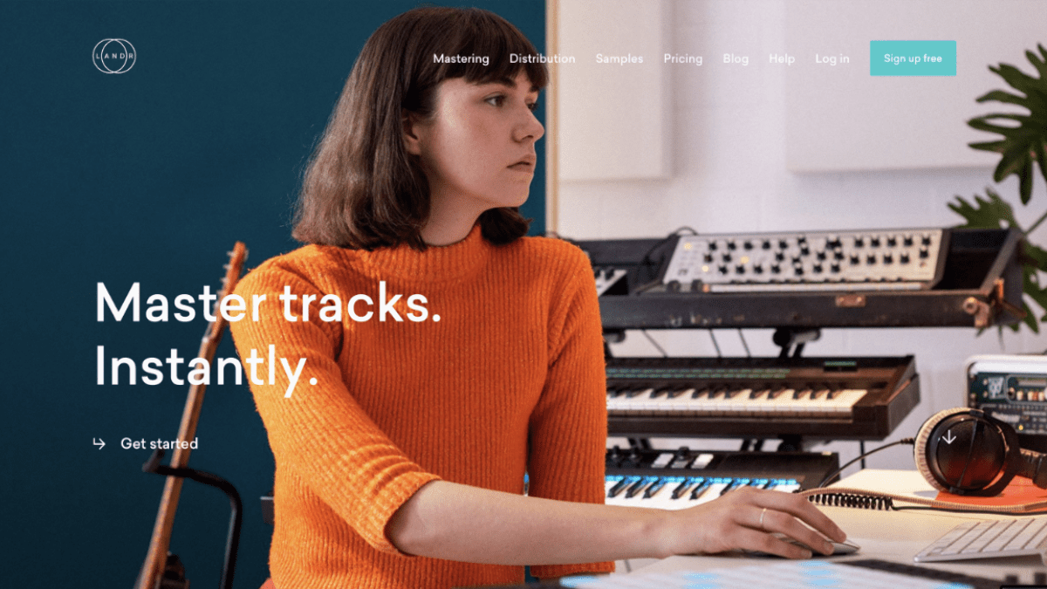Click the LANDR circular logo
Image resolution: width=1047 pixels, height=589 pixels.
click(x=114, y=56)
